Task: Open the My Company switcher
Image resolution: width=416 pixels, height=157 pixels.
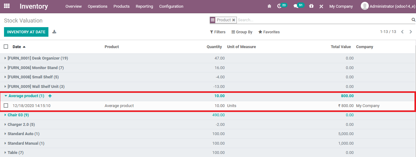Action: point(341,6)
